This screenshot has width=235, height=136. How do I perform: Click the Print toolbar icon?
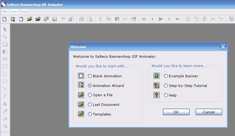(x=82, y=19)
